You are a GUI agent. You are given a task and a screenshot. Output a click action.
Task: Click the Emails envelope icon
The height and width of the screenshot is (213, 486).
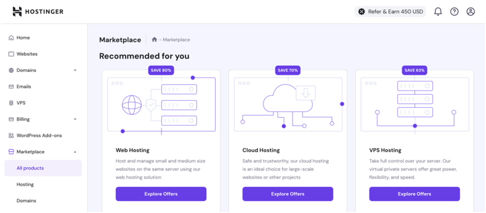coord(11,87)
